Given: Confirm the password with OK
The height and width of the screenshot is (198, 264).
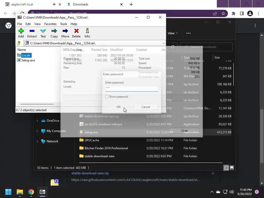Looking at the screenshot, I should [119, 107].
